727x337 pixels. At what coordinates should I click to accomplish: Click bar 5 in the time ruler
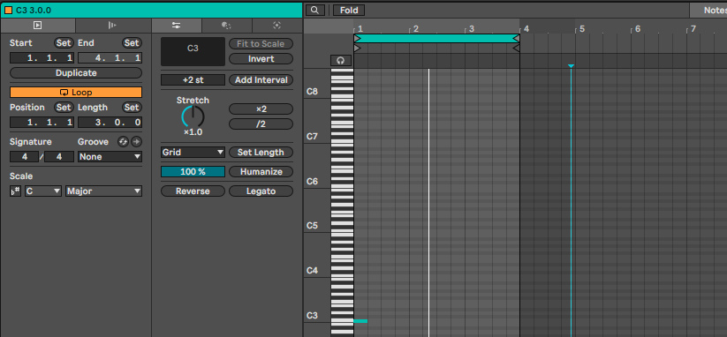click(581, 29)
